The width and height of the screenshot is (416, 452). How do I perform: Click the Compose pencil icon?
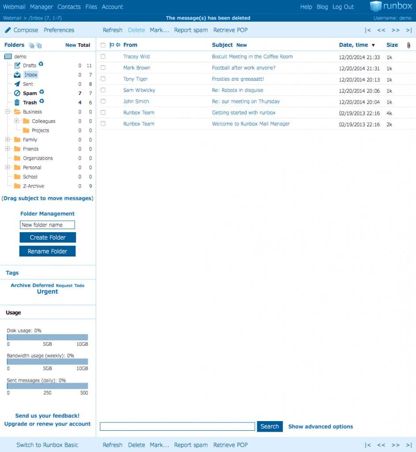8,30
